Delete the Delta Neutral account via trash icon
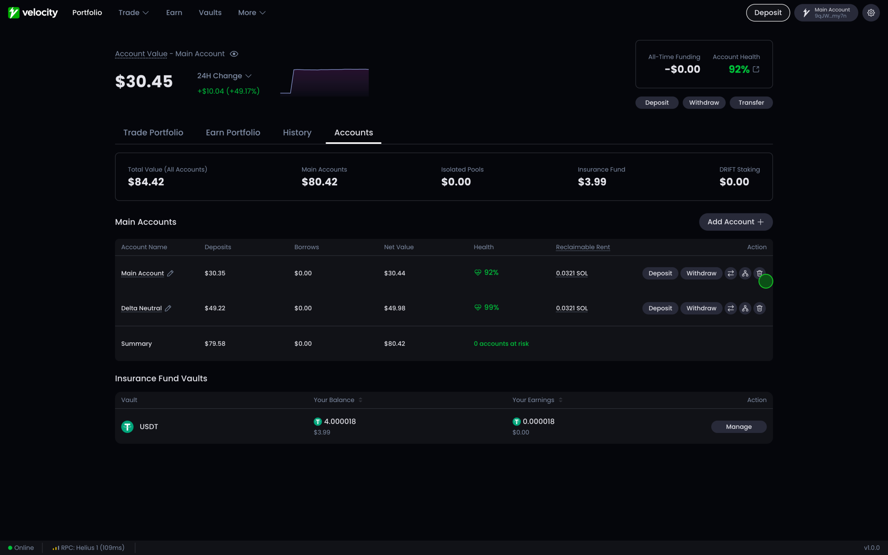Screen dimensions: 888x555 (759, 308)
